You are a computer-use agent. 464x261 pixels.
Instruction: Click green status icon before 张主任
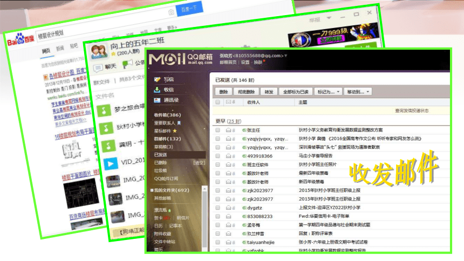[244, 130]
